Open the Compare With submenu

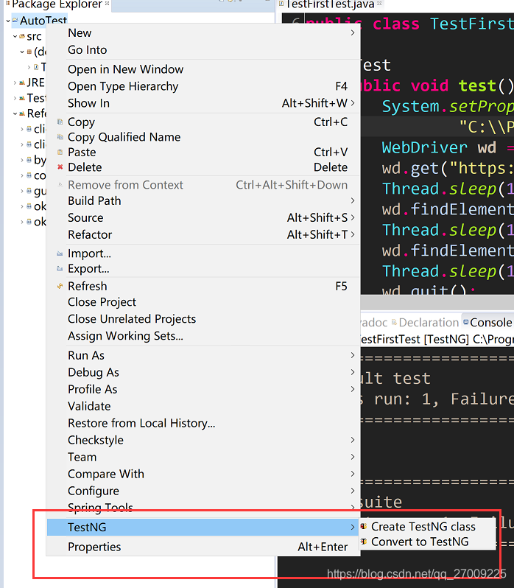(x=203, y=474)
